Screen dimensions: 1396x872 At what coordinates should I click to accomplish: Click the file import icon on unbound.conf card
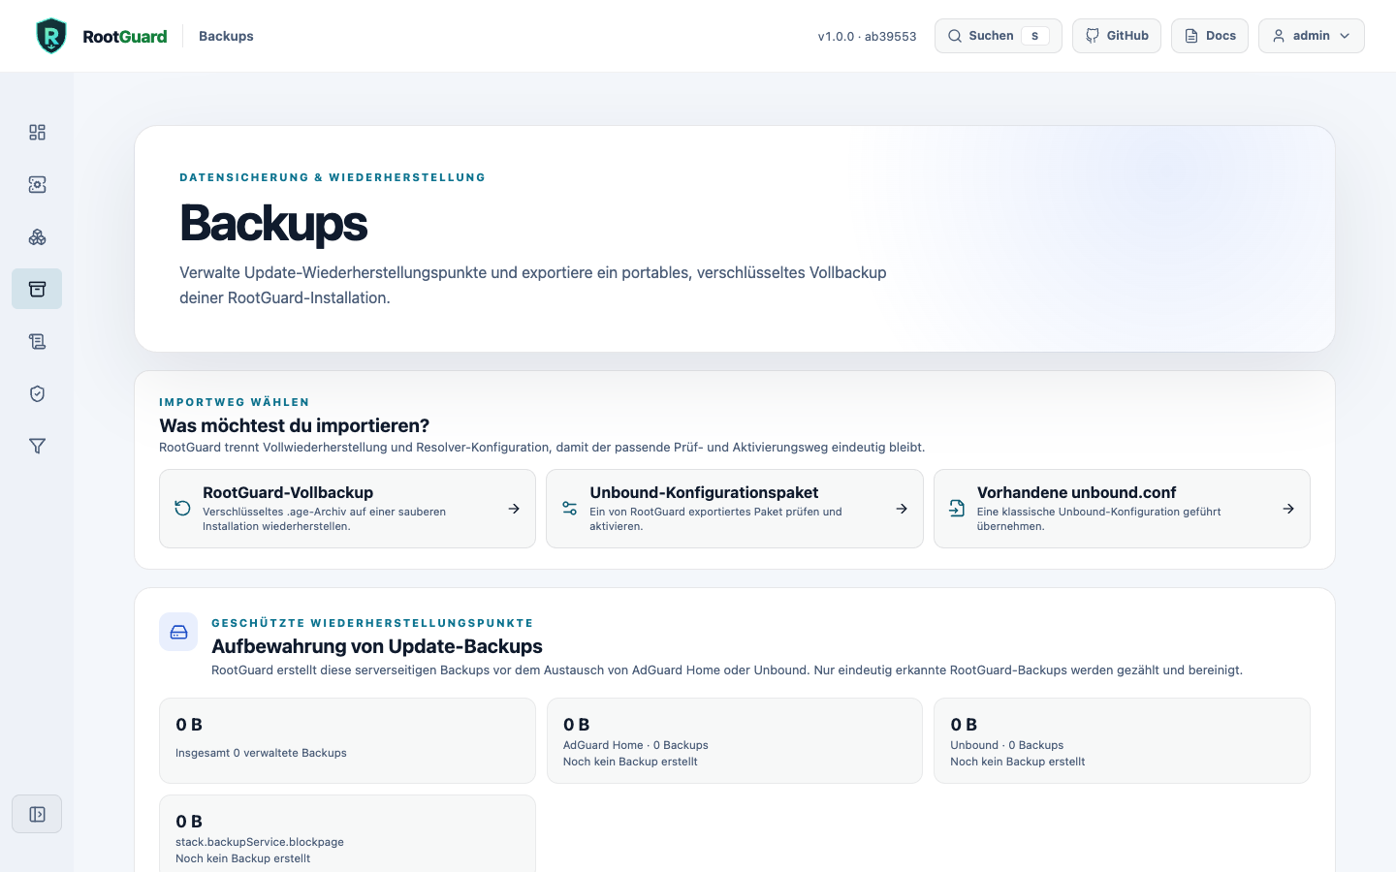[x=957, y=509]
